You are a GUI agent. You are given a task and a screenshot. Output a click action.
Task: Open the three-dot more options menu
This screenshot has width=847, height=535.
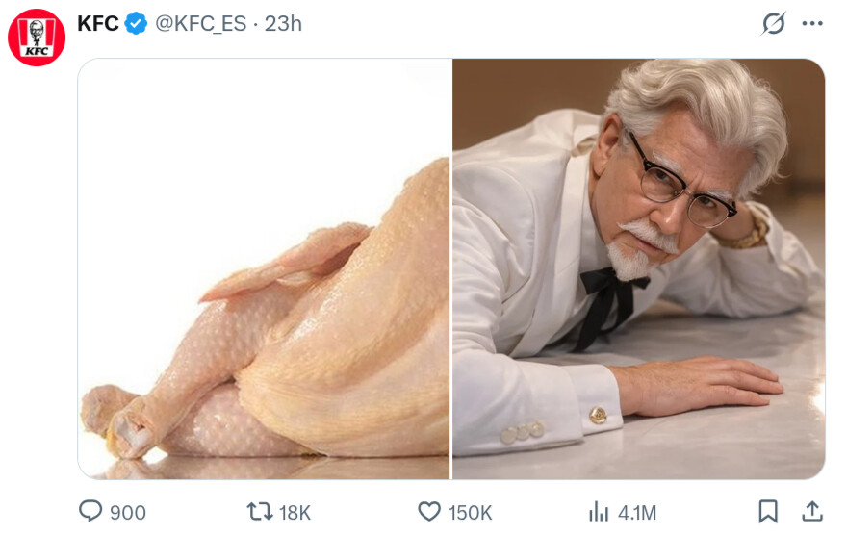pos(812,23)
